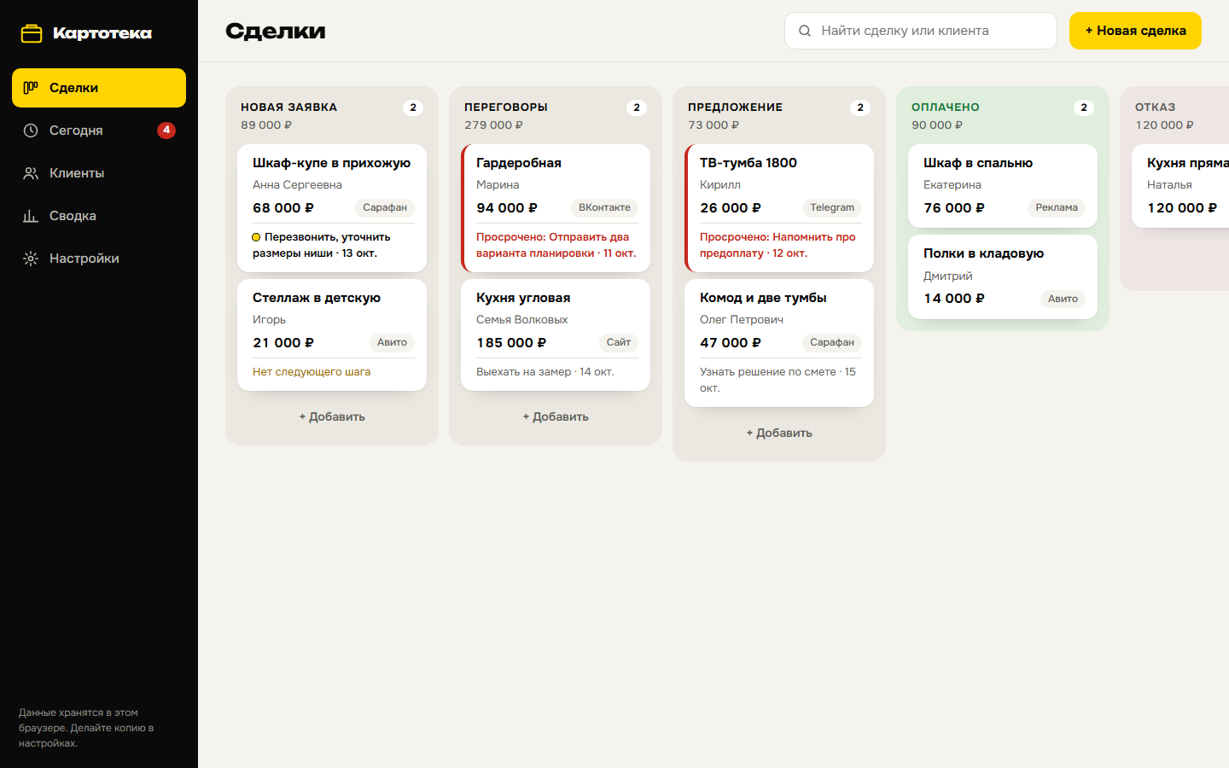Click the Сегодня clock icon
Image resolution: width=1229 pixels, height=768 pixels.
coord(31,131)
